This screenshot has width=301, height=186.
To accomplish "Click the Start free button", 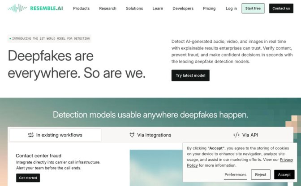I will click(253, 8).
